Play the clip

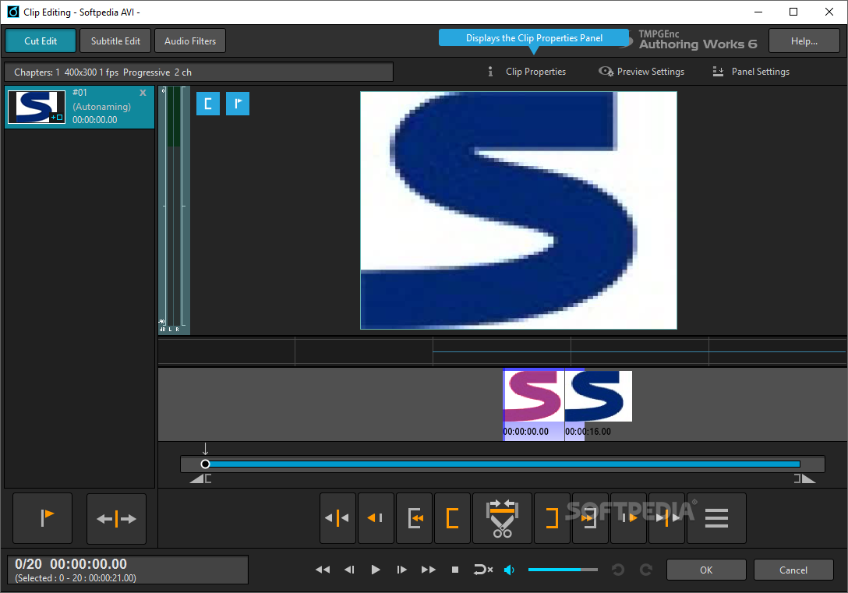pyautogui.click(x=376, y=569)
